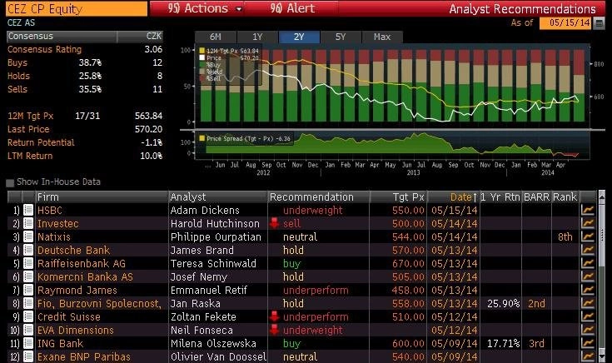
Task: Sort the table by the Date column
Action: tap(463, 197)
